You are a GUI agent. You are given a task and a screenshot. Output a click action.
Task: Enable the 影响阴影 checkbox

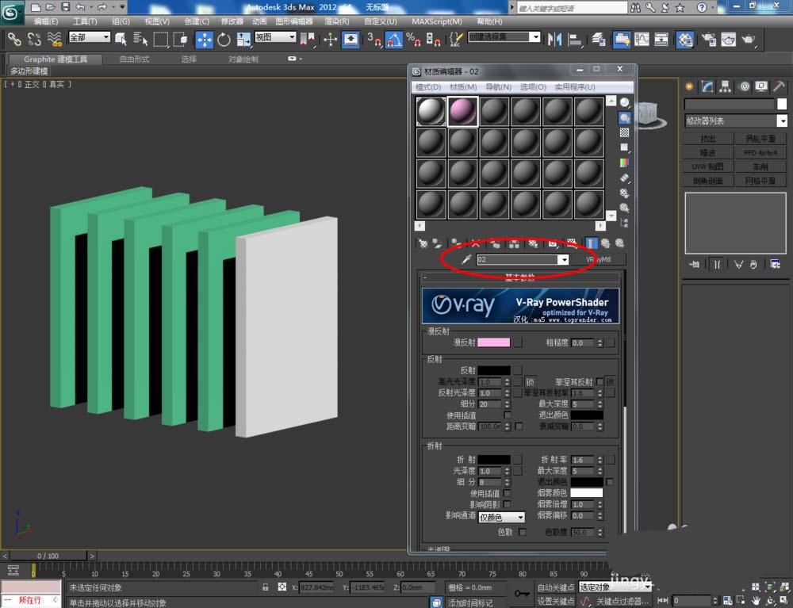pyautogui.click(x=508, y=504)
